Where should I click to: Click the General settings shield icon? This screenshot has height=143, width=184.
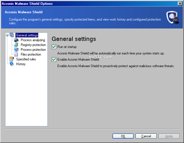(x=12, y=35)
